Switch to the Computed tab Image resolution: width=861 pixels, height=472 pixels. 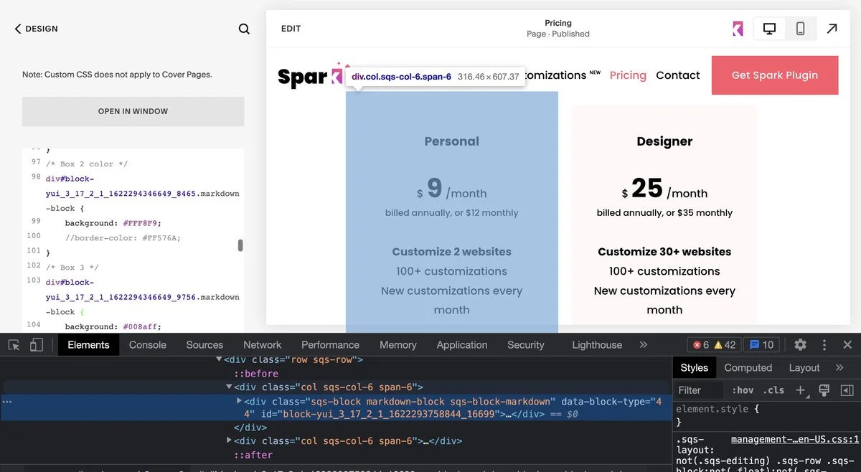(748, 367)
